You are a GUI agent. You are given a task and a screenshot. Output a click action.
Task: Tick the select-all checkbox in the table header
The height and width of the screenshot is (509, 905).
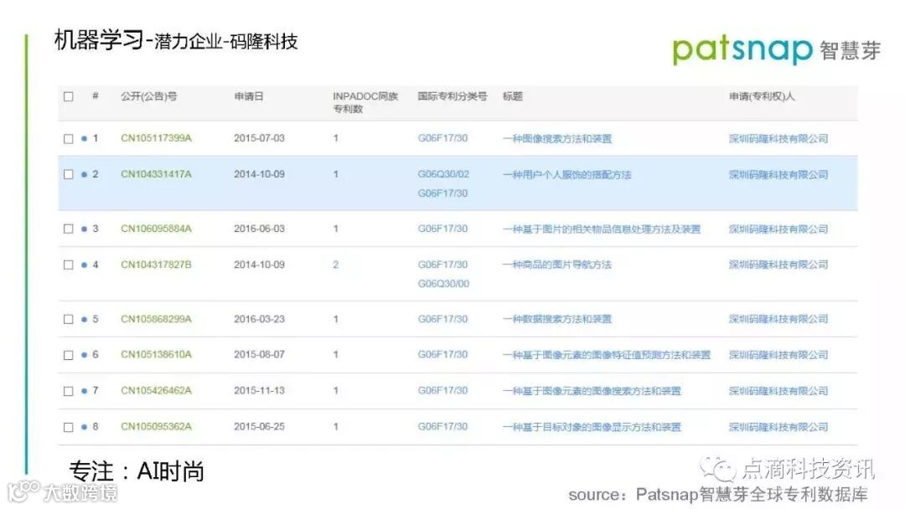(x=69, y=96)
